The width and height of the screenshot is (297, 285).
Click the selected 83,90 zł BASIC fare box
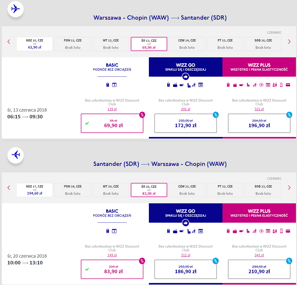pyautogui.click(x=112, y=269)
